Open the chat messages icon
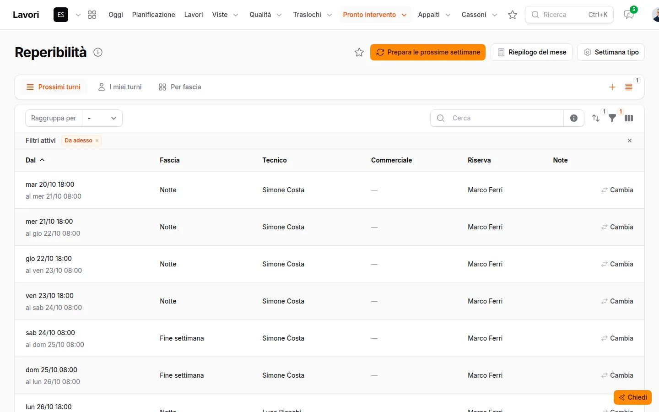This screenshot has height=412, width=659. [629, 15]
